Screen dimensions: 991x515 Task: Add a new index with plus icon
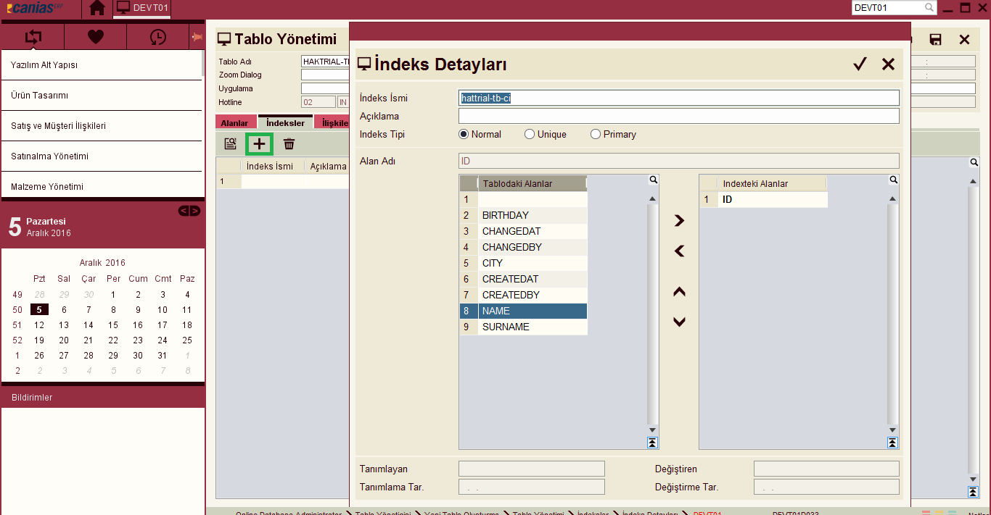tap(259, 144)
